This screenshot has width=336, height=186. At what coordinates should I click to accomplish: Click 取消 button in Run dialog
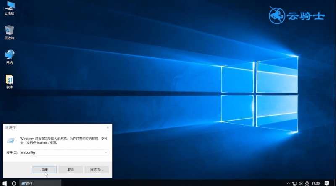(x=71, y=170)
